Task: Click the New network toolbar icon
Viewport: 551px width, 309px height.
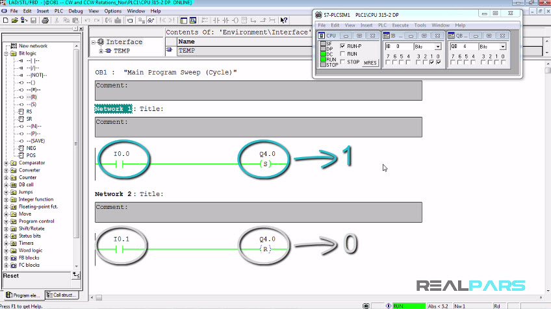Action: coord(205,20)
